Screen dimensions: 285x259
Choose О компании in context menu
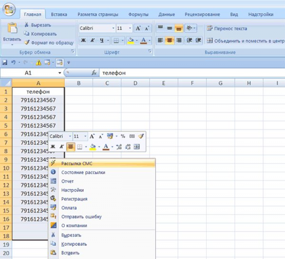102,226
